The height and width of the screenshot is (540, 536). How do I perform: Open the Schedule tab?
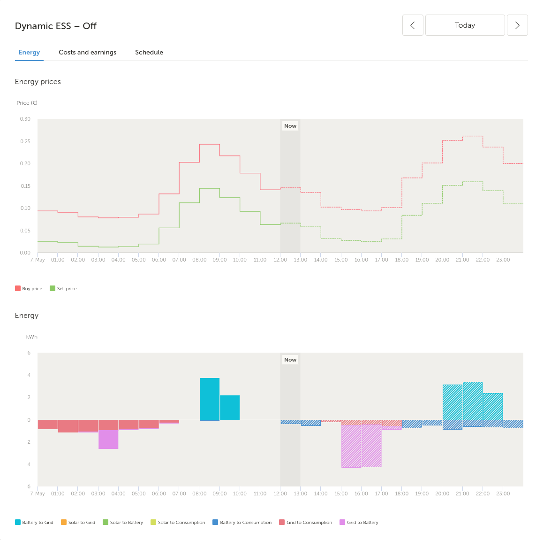click(x=149, y=52)
